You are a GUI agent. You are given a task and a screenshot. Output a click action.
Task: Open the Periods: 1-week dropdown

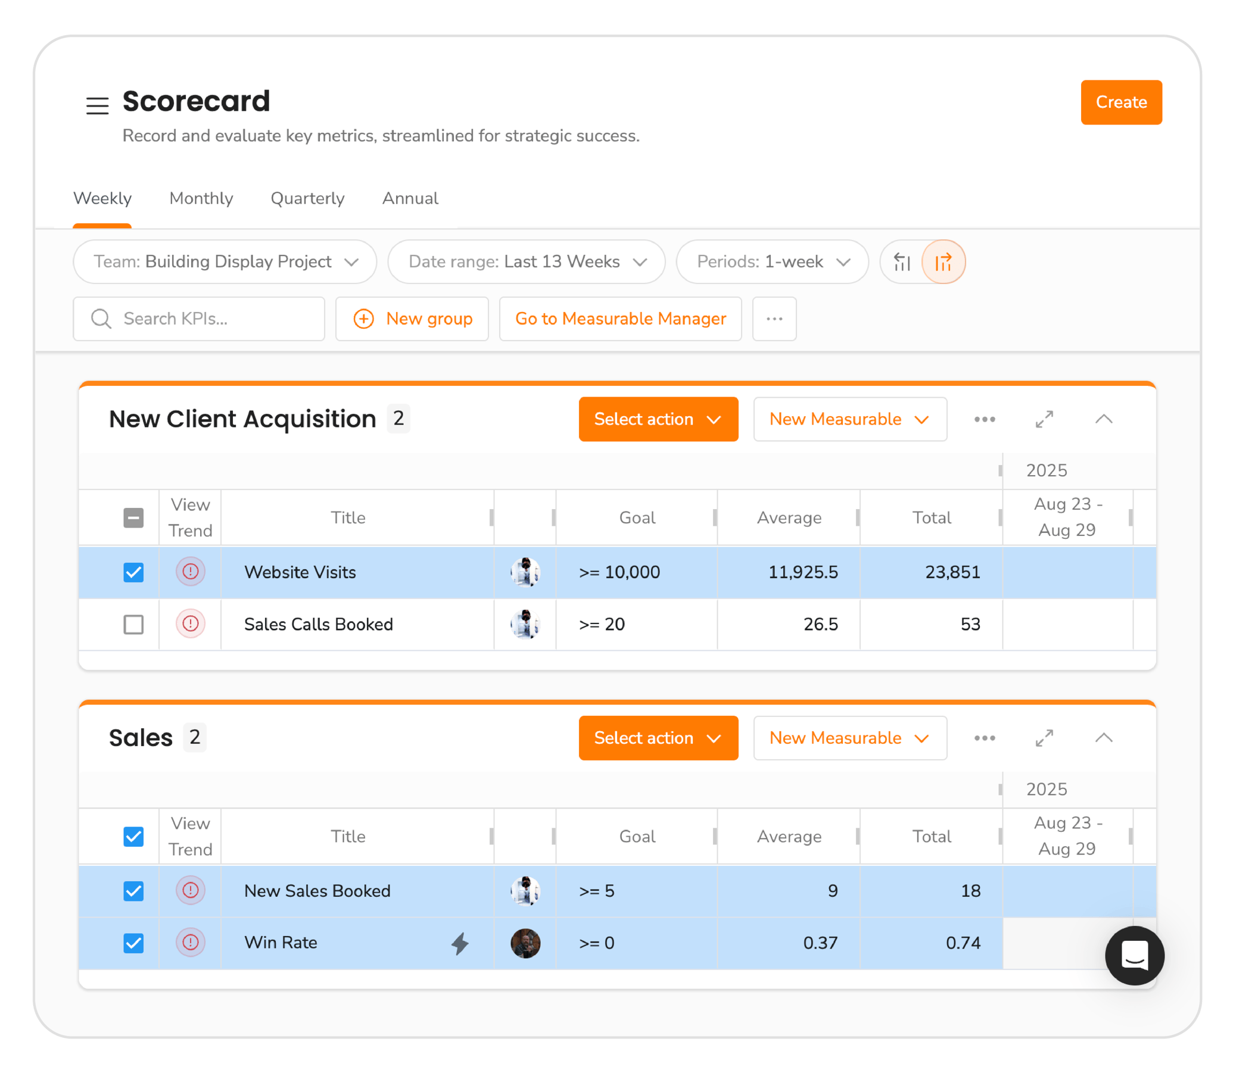pyautogui.click(x=772, y=261)
